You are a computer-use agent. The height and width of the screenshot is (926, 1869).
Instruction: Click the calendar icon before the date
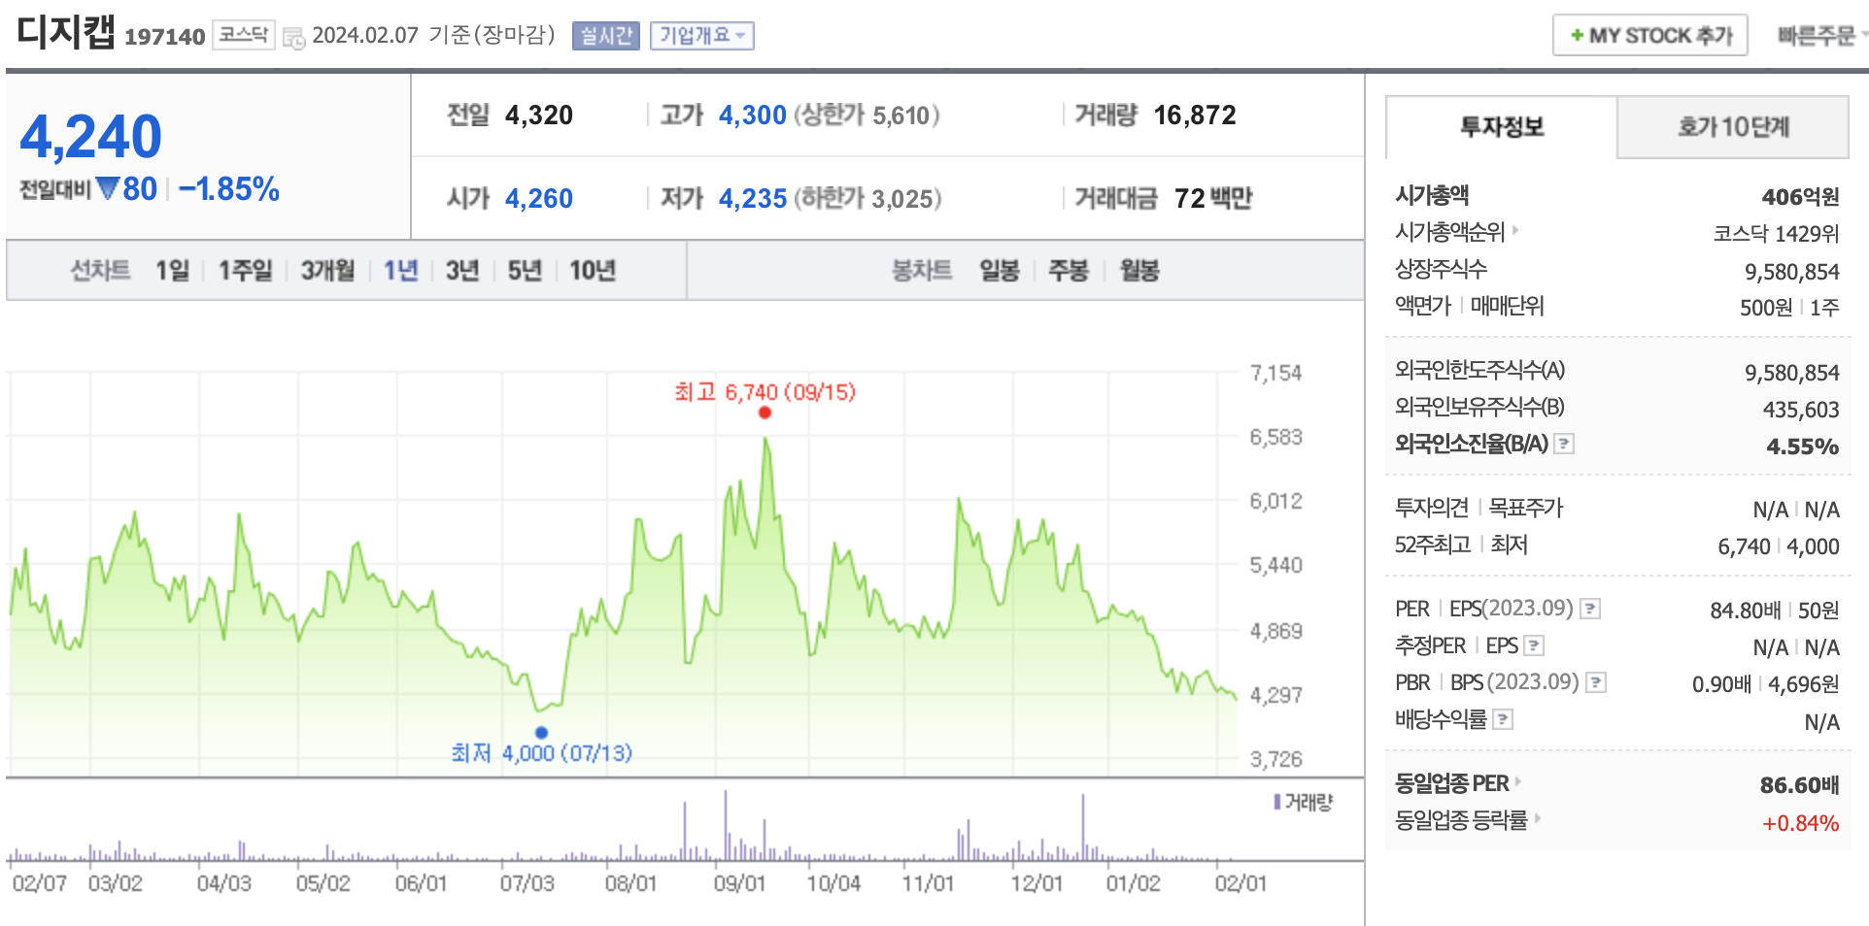[293, 38]
